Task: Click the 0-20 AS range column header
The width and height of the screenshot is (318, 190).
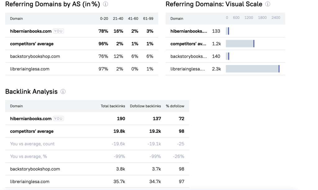Action: [104, 19]
